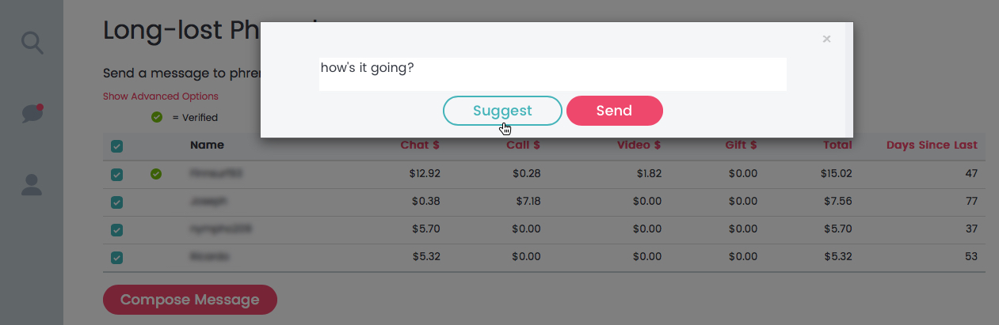Click the green verified badge in first row
999x325 pixels.
click(156, 174)
